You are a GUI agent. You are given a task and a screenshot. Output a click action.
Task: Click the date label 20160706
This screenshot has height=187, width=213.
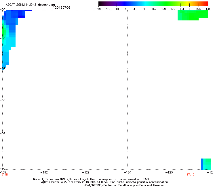pos(62,7)
